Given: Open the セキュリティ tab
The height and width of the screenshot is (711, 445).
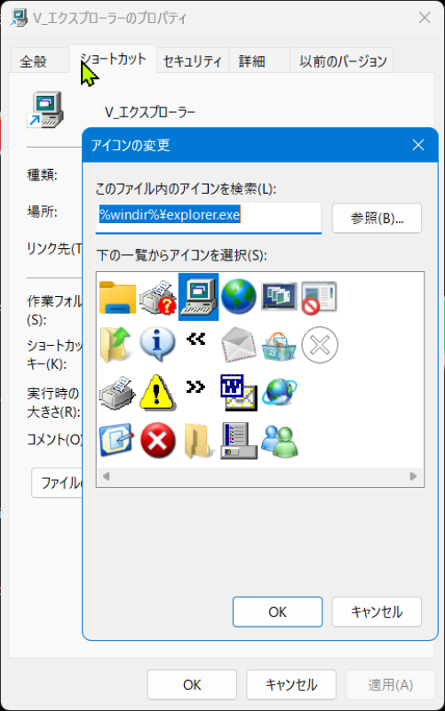Looking at the screenshot, I should (192, 61).
